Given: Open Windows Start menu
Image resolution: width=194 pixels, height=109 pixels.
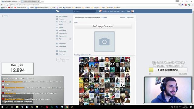Looking at the screenshot, I should click(x=2, y=107).
